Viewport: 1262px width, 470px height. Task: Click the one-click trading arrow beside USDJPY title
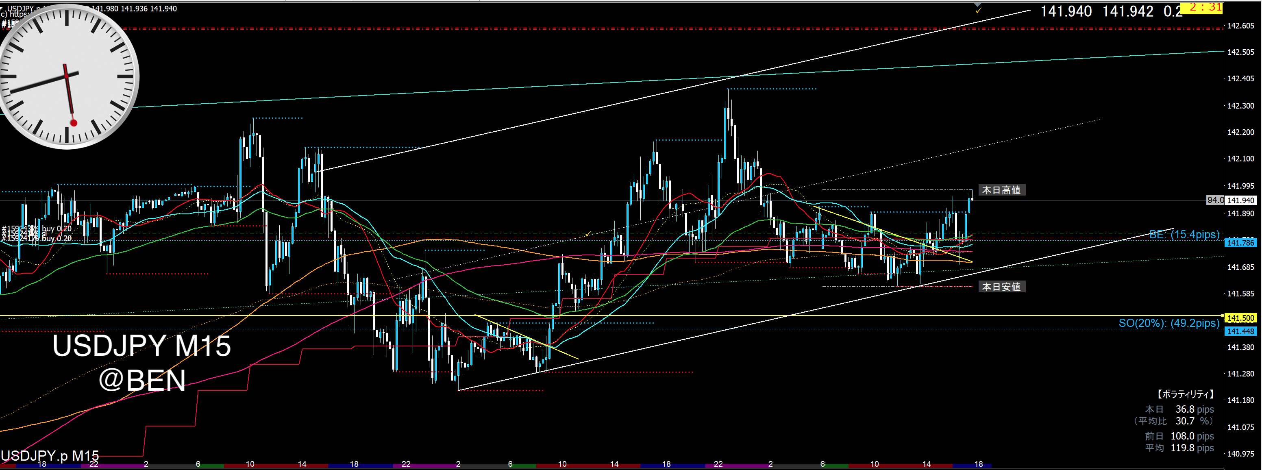[x=2, y=8]
